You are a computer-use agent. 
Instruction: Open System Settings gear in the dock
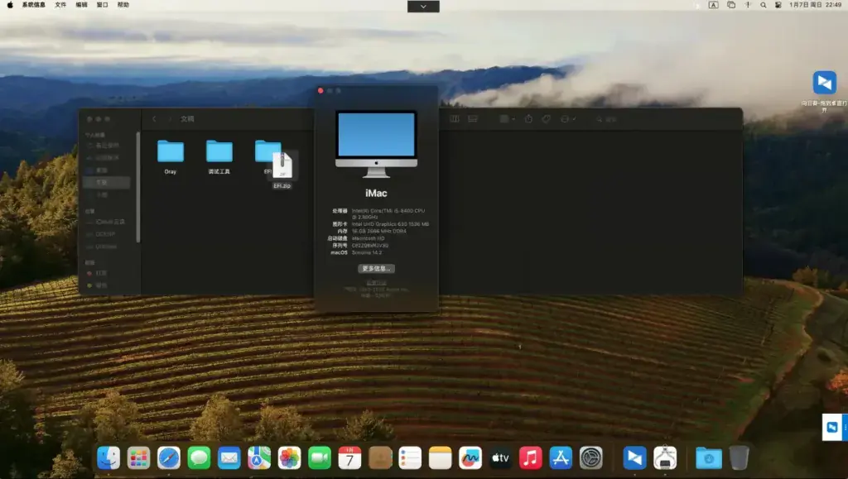tap(591, 458)
